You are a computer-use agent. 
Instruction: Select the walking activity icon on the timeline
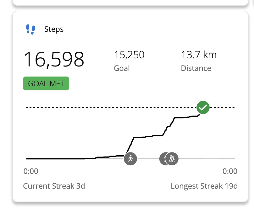[130, 158]
